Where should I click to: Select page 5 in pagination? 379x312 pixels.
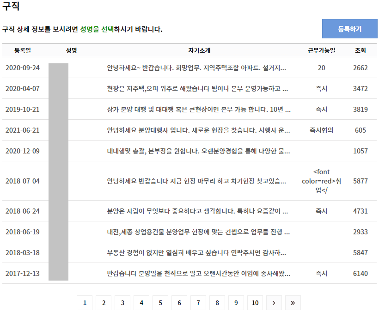click(160, 303)
